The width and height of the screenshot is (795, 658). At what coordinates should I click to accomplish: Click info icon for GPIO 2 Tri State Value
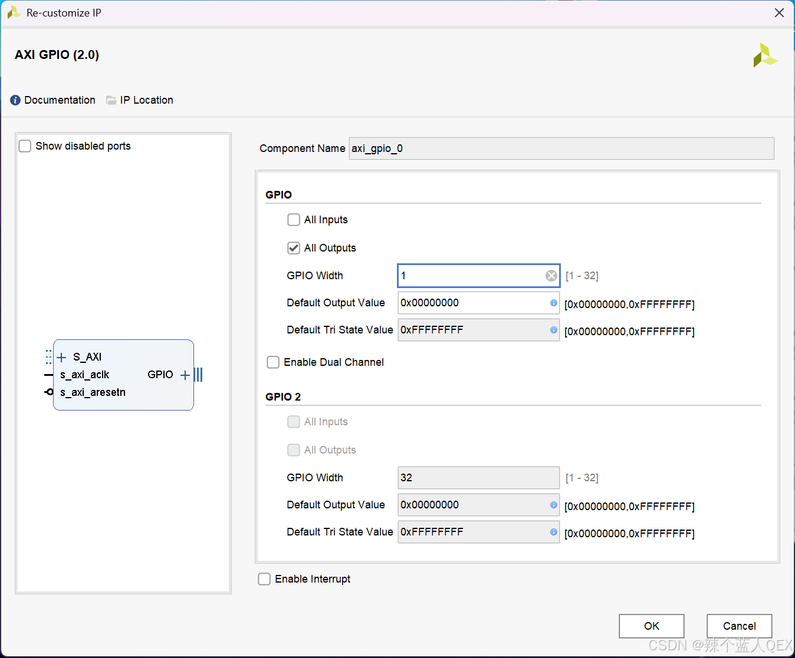click(553, 532)
